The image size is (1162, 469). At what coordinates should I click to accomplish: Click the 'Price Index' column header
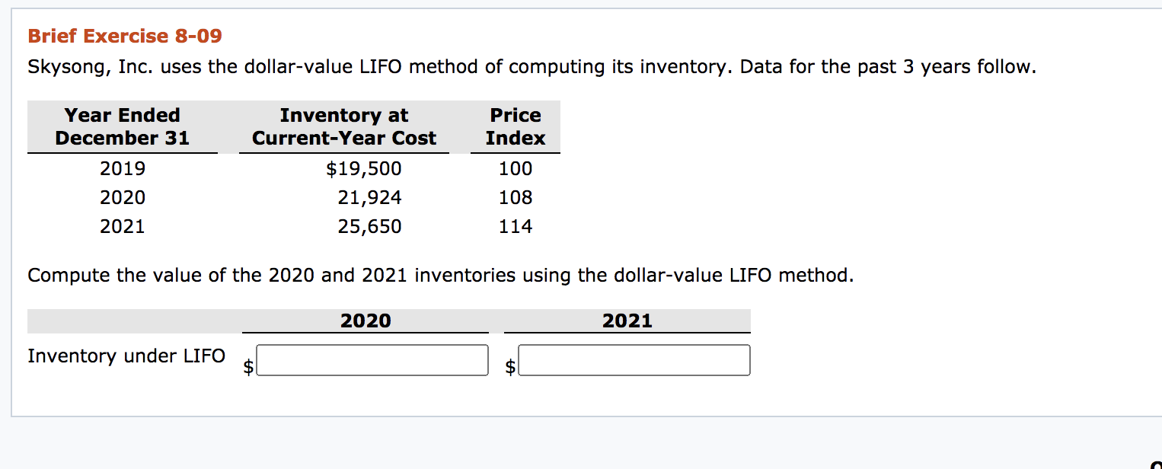516,126
